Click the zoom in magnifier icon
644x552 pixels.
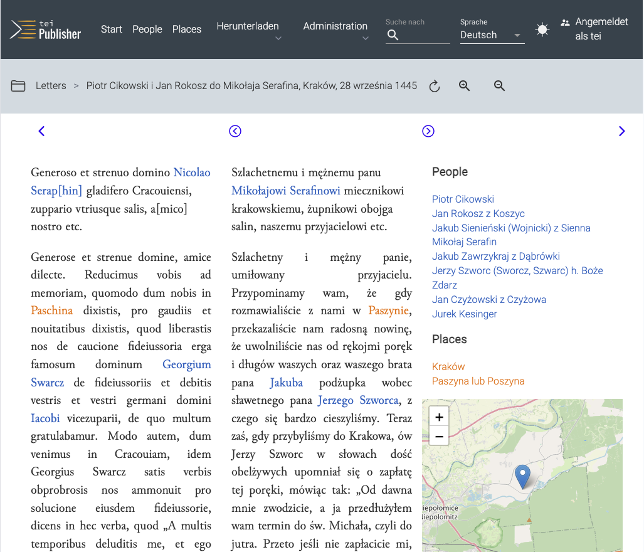click(x=465, y=86)
